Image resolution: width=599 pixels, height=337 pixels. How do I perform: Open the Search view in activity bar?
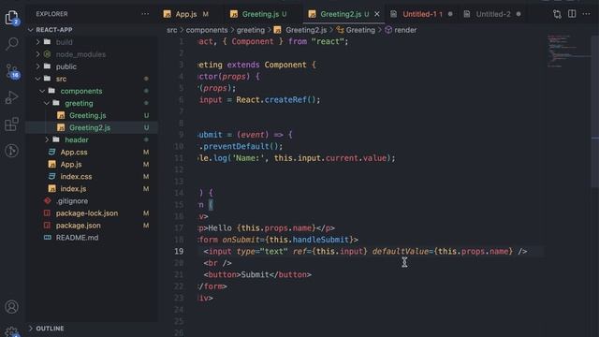click(12, 44)
